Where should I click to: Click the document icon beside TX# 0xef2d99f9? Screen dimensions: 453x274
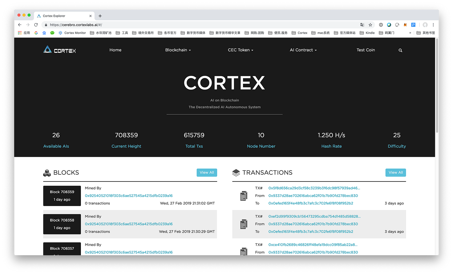tap(244, 224)
